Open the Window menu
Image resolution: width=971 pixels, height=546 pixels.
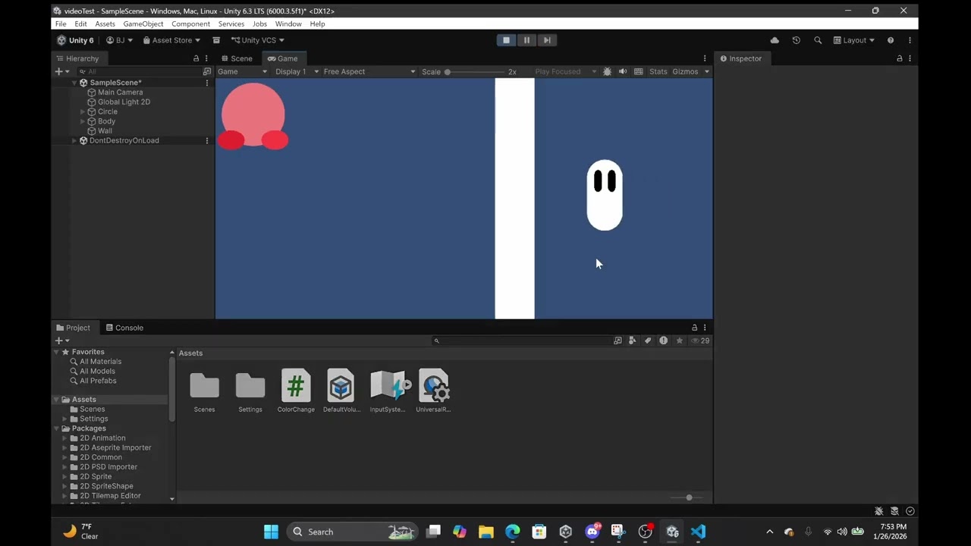[x=288, y=24]
